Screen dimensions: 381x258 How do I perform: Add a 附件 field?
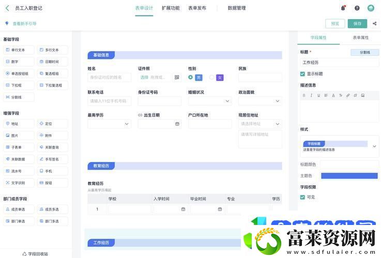pyautogui.click(x=53, y=136)
